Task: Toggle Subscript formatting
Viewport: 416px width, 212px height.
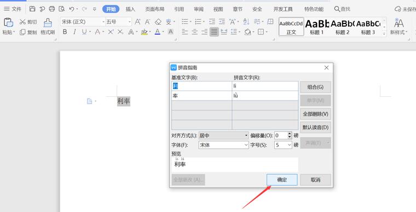Action: [120, 32]
